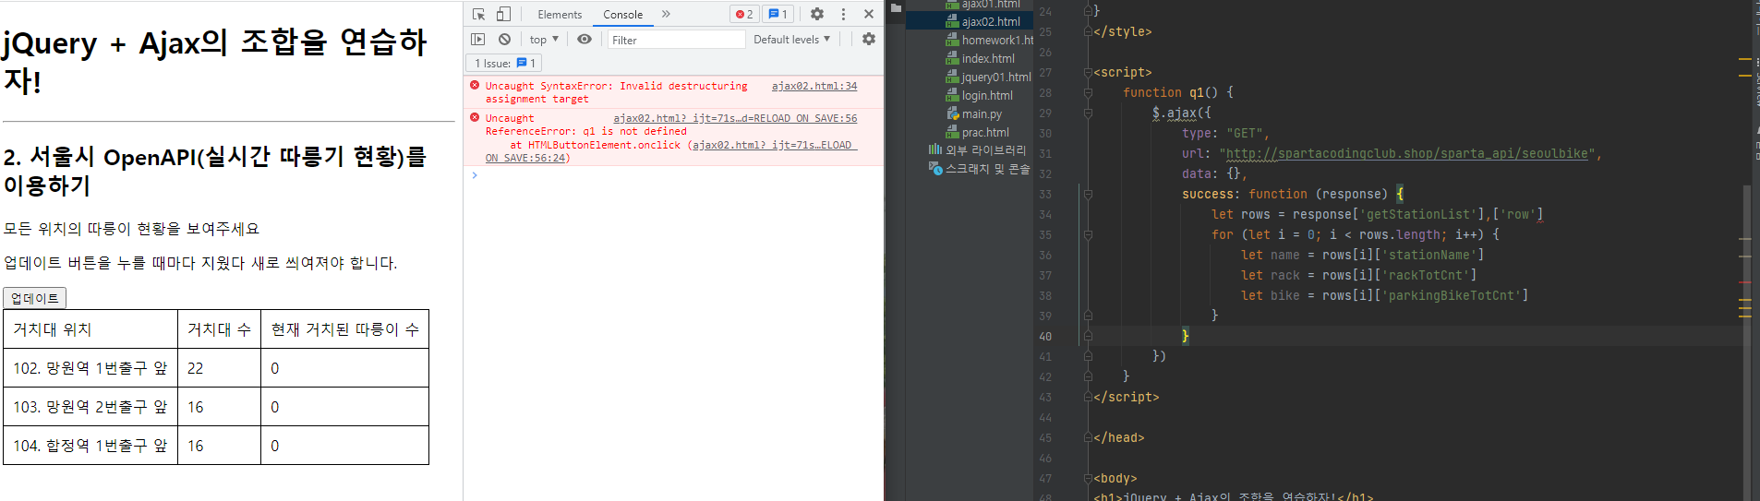Click the '외부 라이브러리' library icon node
This screenshot has width=1760, height=501.
coord(935,149)
